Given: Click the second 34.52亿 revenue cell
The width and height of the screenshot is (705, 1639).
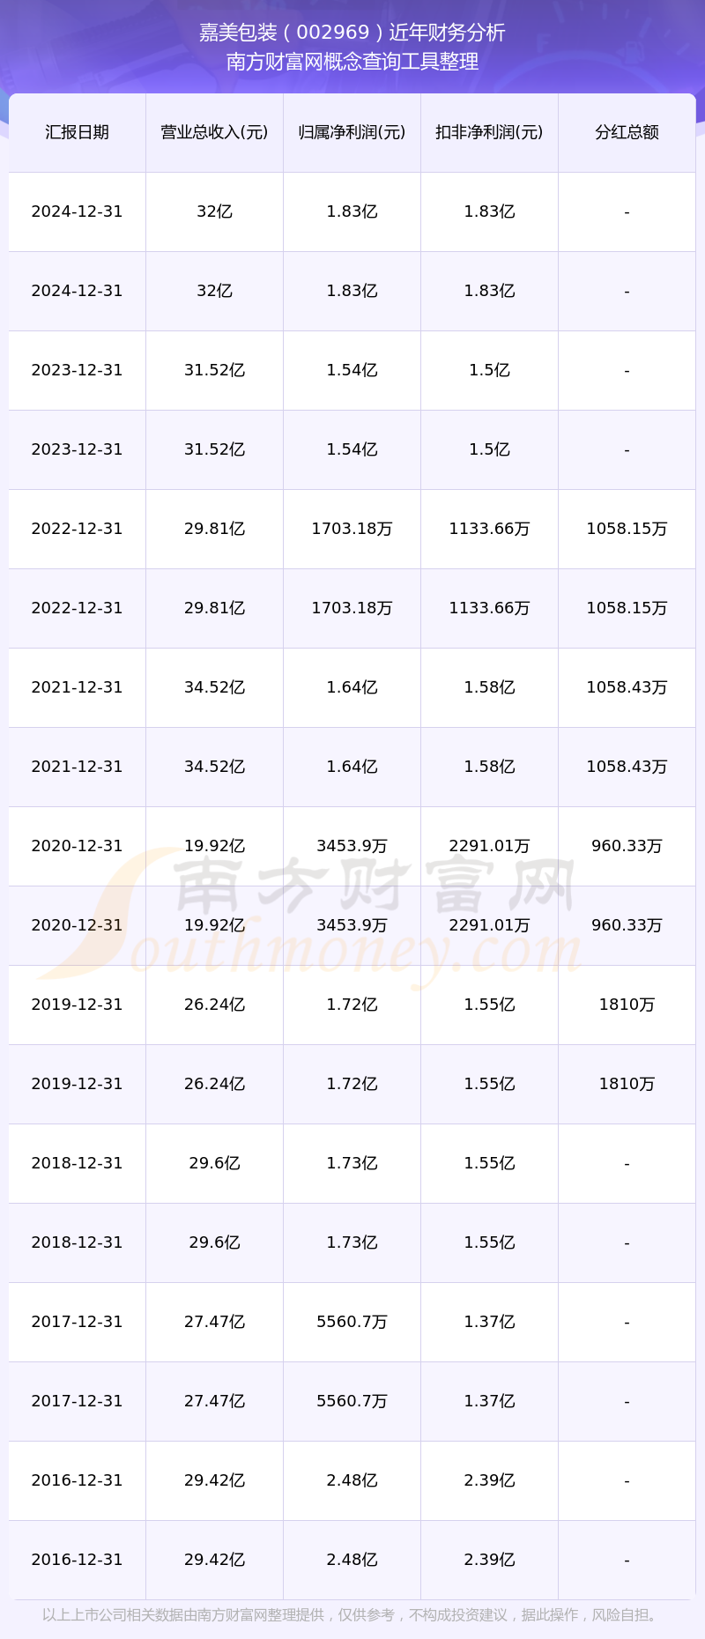Looking at the screenshot, I should [x=214, y=767].
